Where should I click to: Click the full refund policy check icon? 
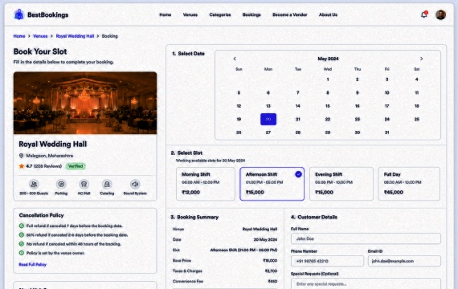pos(22,226)
